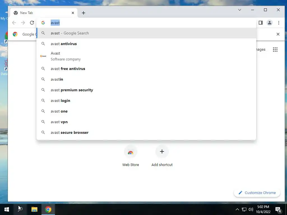Click the Images link
Image resolution: width=287 pixels, height=215 pixels.
coord(261,50)
